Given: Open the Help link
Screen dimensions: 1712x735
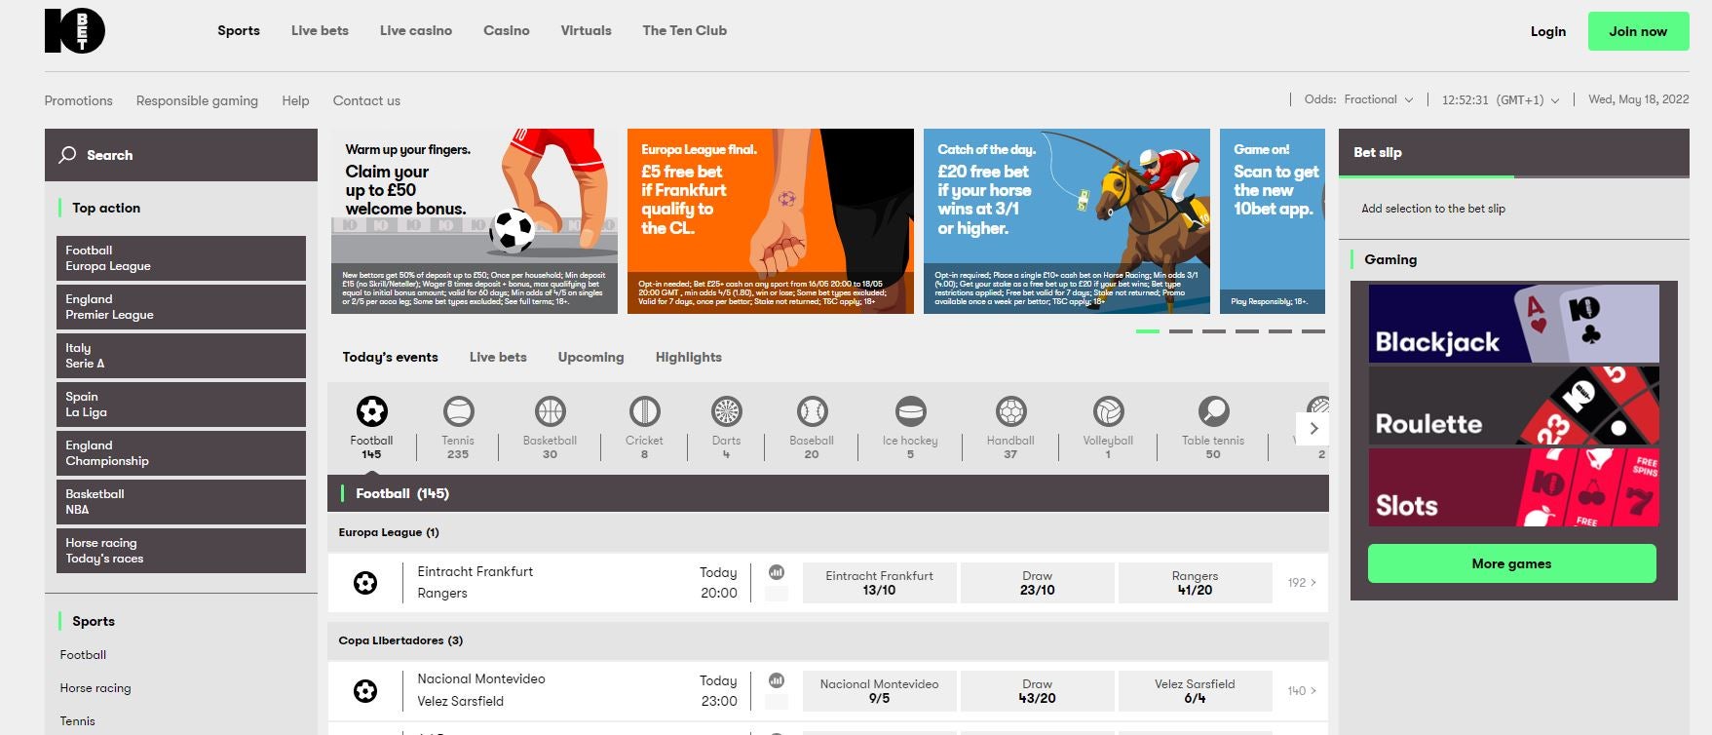Looking at the screenshot, I should point(295,100).
